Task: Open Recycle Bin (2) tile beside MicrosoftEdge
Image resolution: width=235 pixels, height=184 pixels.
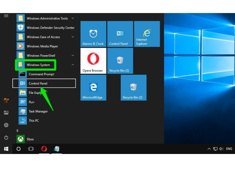Action: click(x=133, y=88)
